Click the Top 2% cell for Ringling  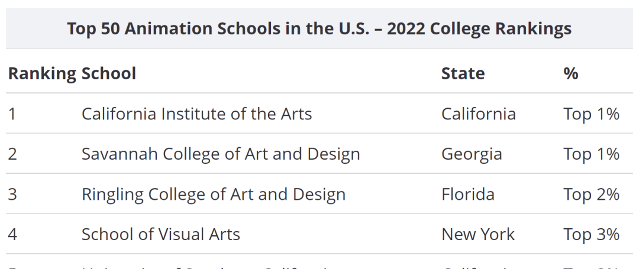591,194
